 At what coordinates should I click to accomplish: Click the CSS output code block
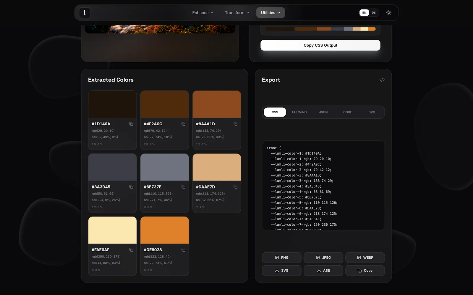pos(323,186)
